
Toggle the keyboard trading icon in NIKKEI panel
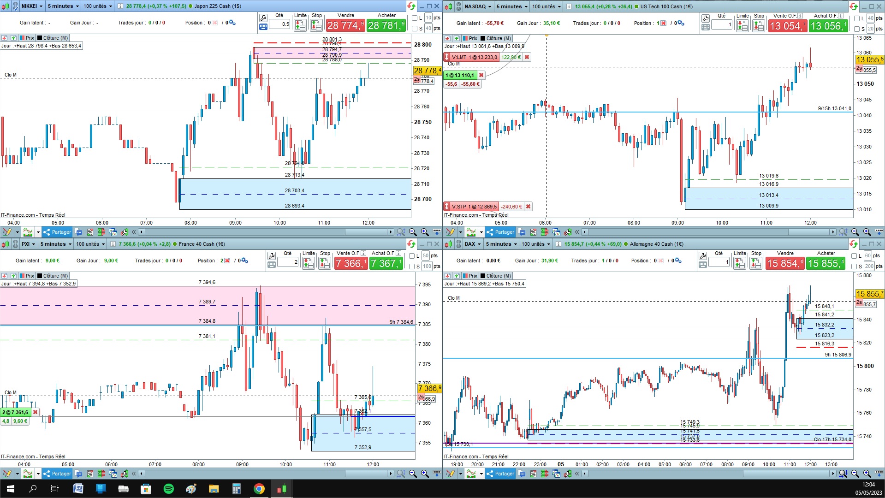point(263,27)
